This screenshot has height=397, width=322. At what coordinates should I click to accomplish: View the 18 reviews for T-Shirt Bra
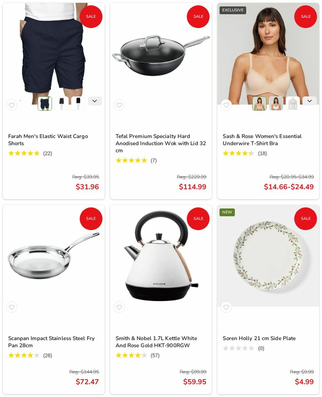point(262,154)
